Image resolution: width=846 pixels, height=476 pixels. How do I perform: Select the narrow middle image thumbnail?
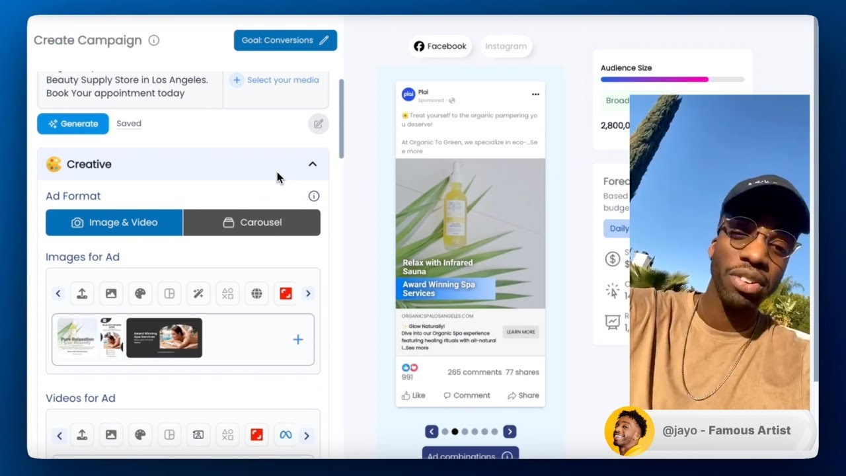pos(112,338)
